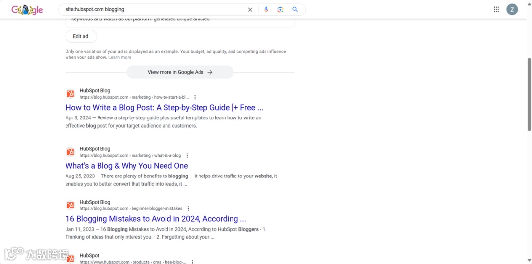Click URL ending in how-to-start-a-bl...
Image resolution: width=532 pixels, height=264 pixels.
(x=134, y=97)
